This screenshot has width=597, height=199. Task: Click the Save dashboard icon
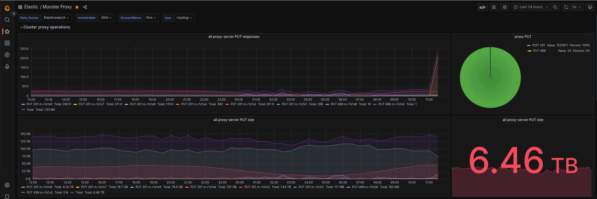494,7
